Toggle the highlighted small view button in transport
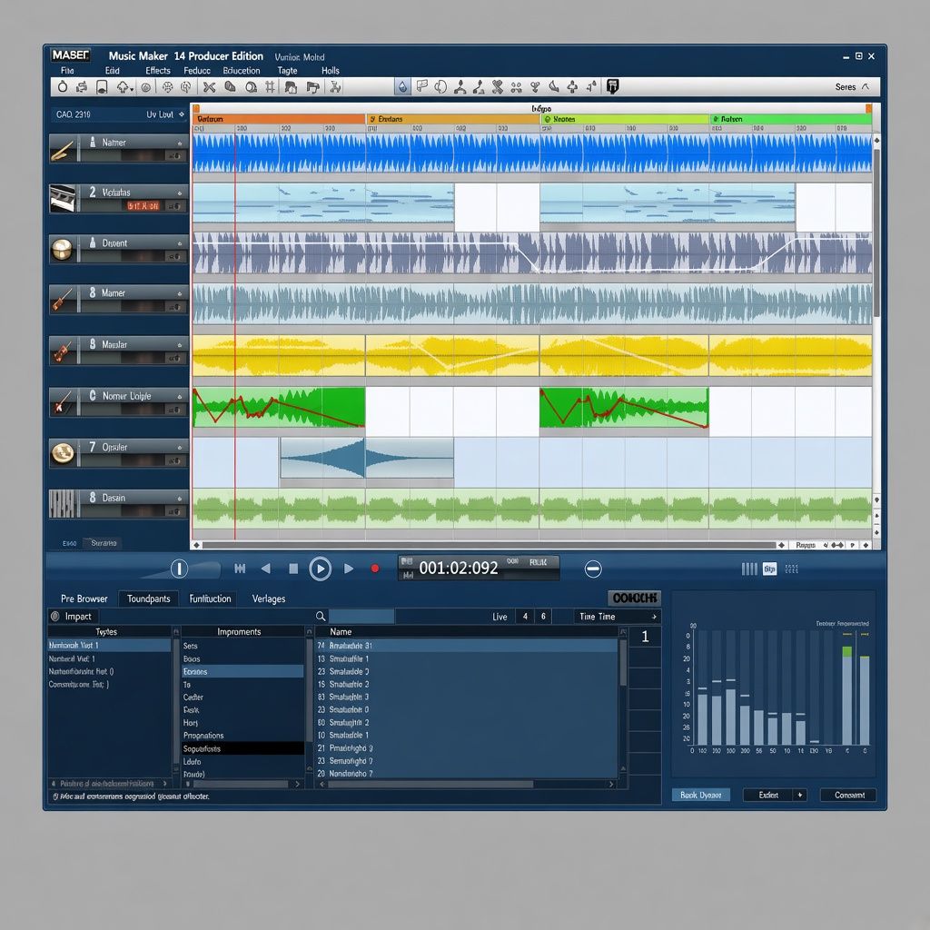The image size is (930, 930). (x=769, y=569)
